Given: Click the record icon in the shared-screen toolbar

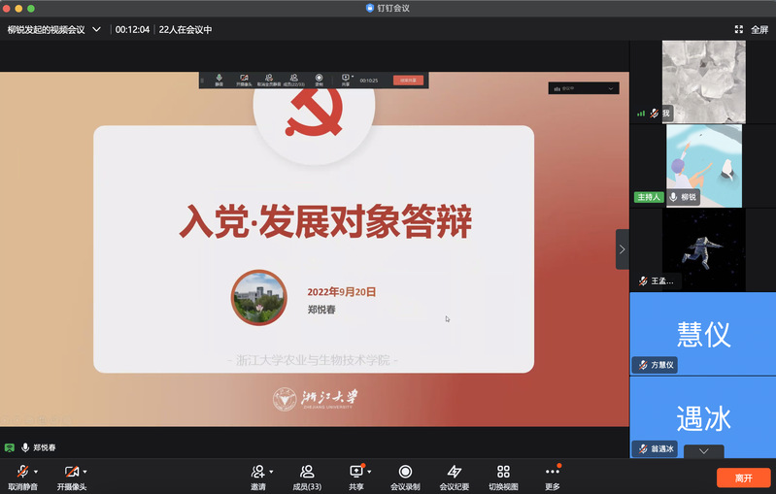Looking at the screenshot, I should (320, 80).
